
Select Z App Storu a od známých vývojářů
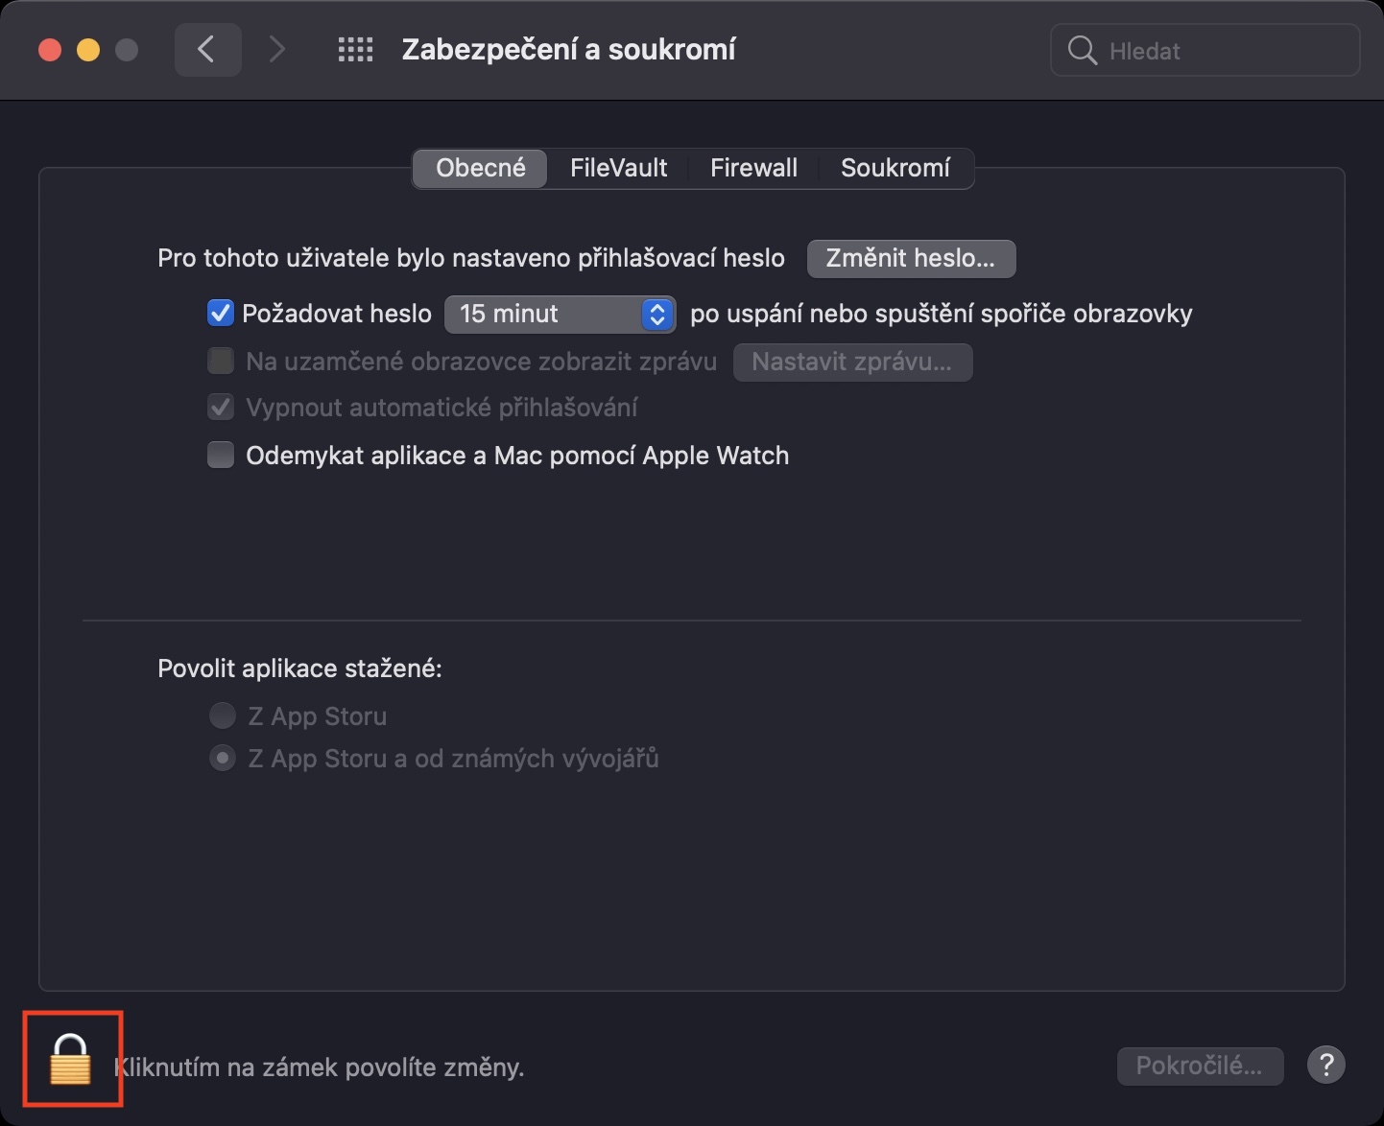pyautogui.click(x=223, y=759)
